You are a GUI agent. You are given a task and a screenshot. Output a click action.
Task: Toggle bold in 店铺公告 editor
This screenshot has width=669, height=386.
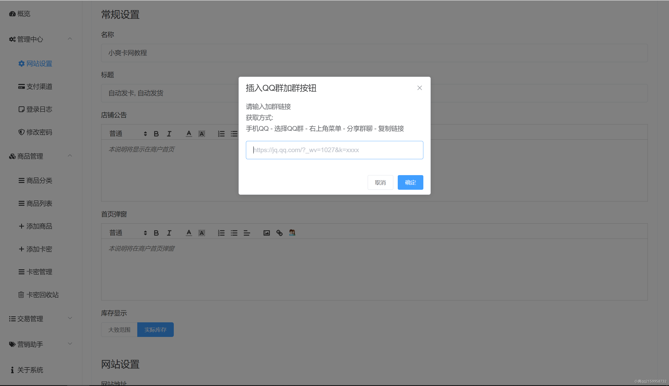(x=156, y=134)
